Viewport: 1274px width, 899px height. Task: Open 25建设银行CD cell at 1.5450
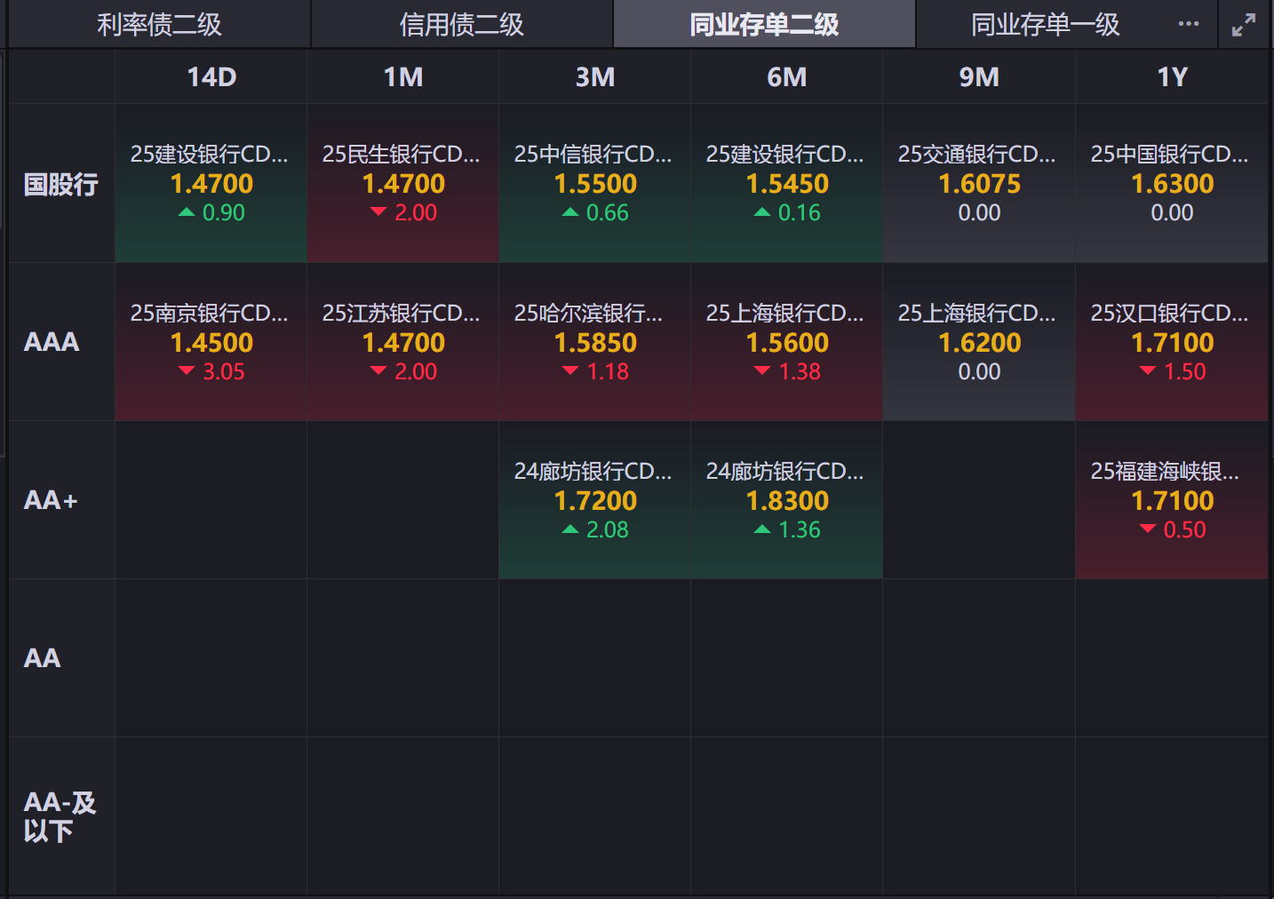[787, 184]
